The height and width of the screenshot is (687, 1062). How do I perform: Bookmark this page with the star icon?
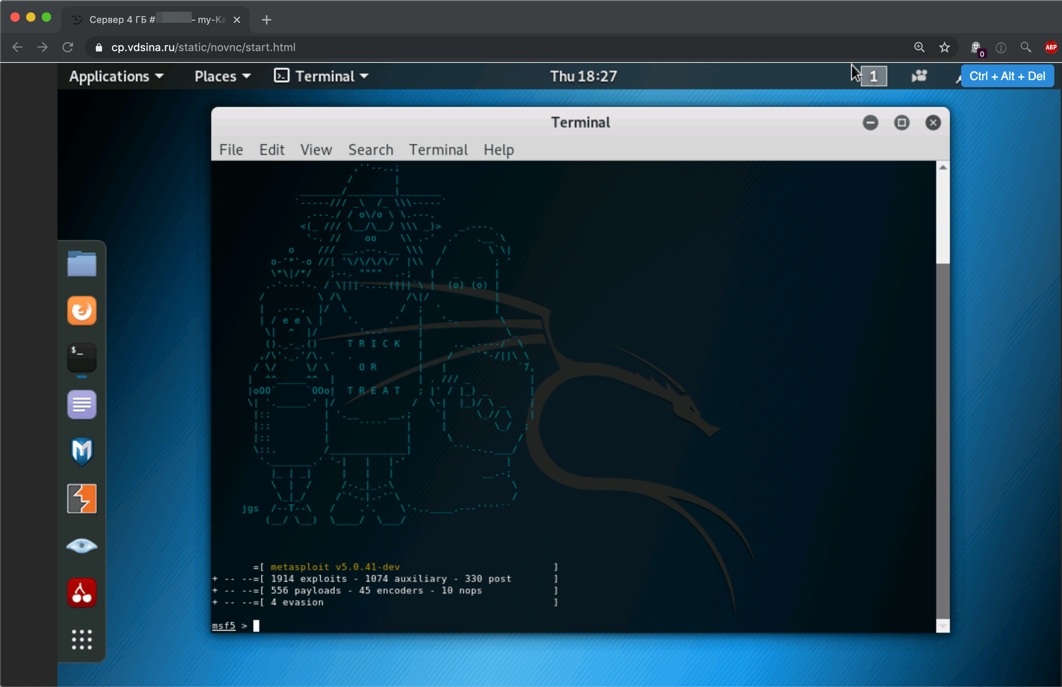coord(945,47)
